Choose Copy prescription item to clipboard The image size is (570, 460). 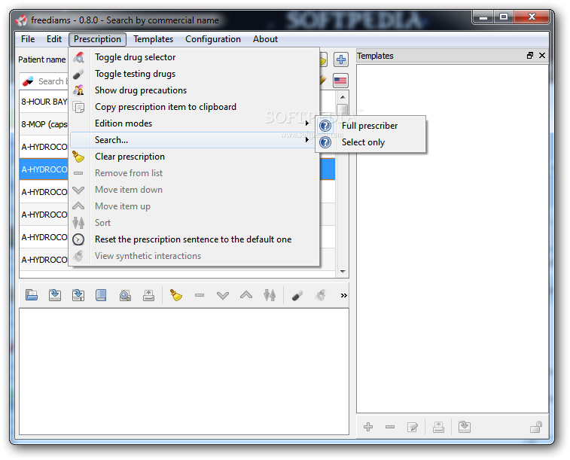194,107
